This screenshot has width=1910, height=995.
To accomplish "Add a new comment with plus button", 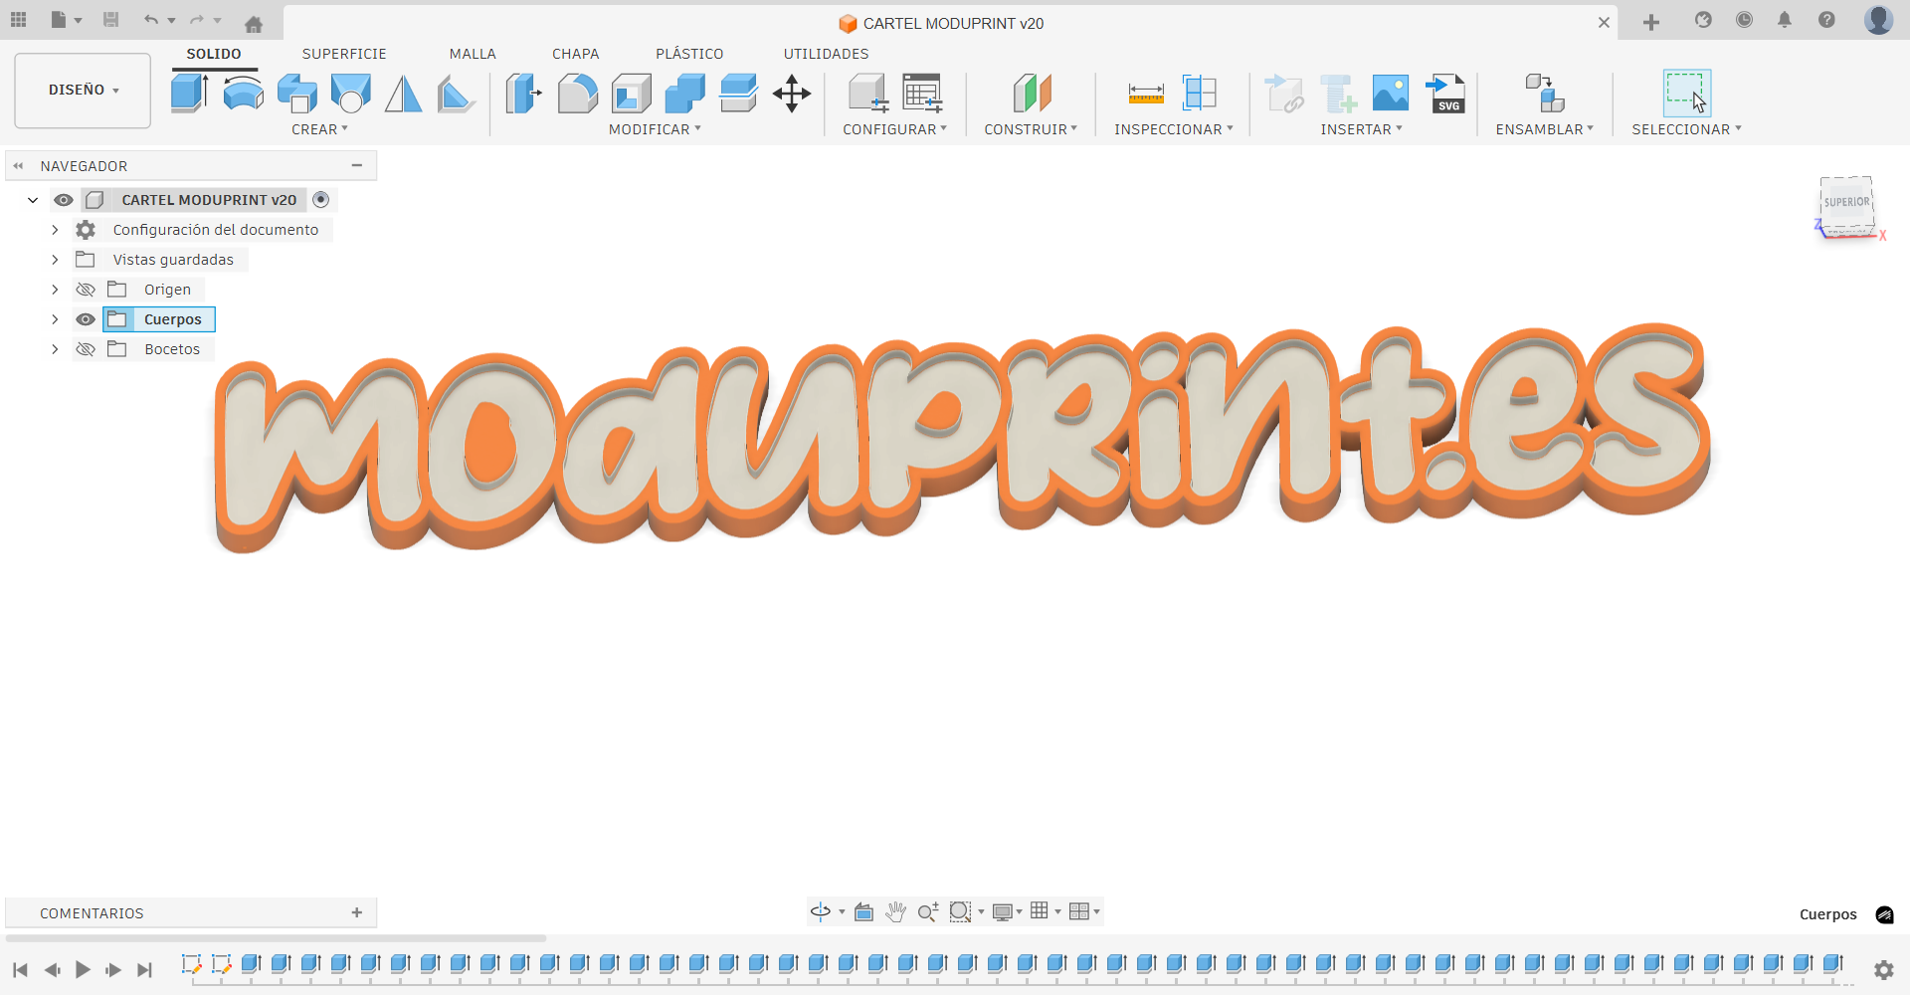I will pyautogui.click(x=357, y=912).
